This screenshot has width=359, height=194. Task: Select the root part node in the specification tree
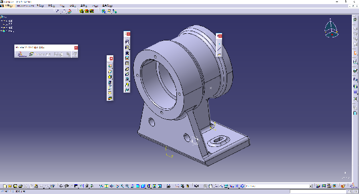(x=4, y=17)
